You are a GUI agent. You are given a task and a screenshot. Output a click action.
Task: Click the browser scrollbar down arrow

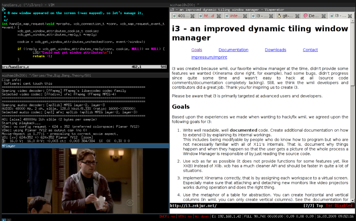[353, 200]
